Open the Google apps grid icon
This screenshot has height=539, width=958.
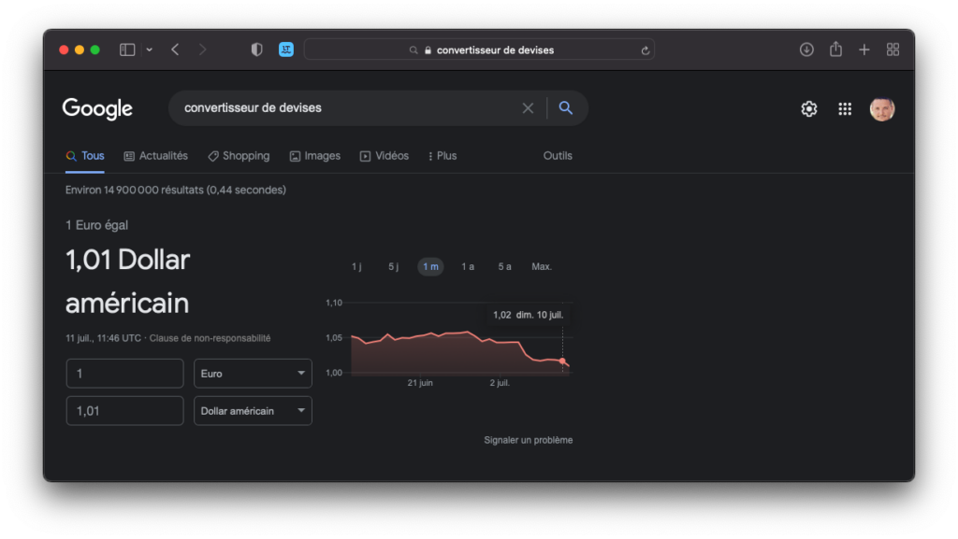pyautogui.click(x=845, y=109)
